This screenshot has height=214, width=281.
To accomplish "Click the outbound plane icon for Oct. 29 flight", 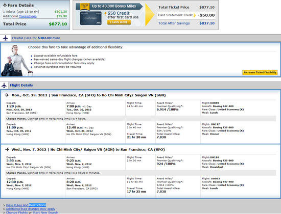I will 7,95.
